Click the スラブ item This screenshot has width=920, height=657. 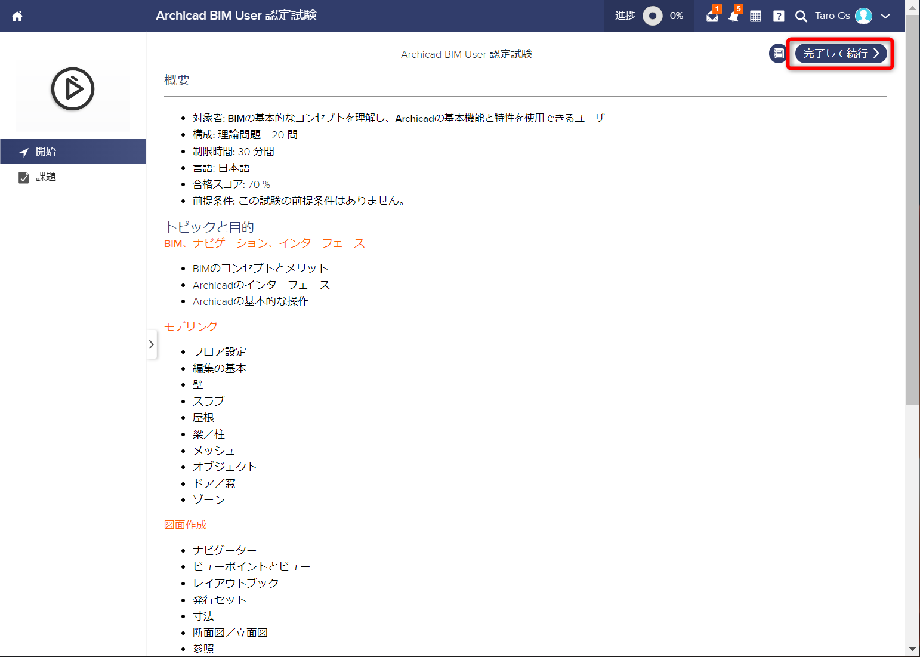click(x=209, y=401)
